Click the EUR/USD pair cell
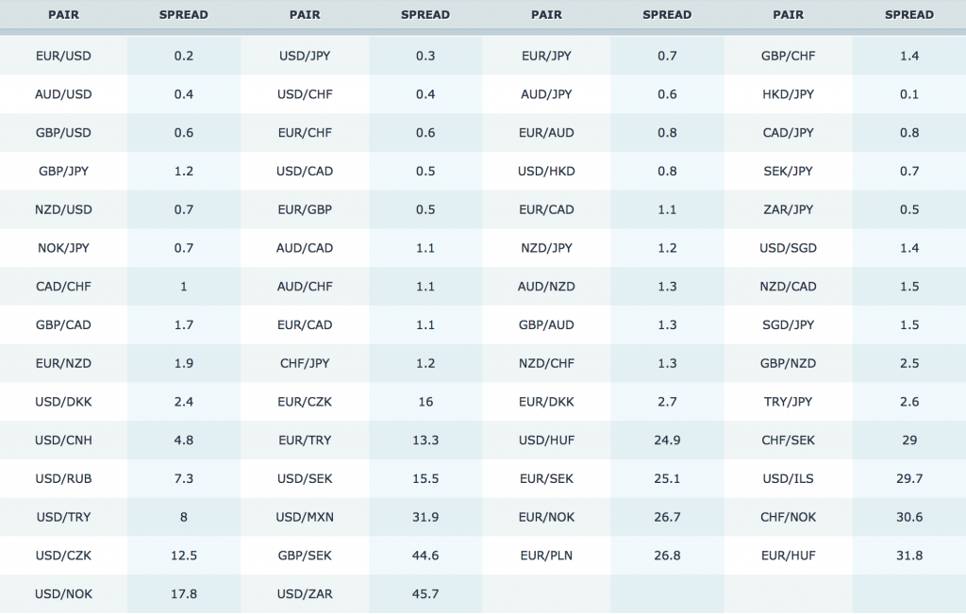This screenshot has height=614, width=966. click(63, 56)
